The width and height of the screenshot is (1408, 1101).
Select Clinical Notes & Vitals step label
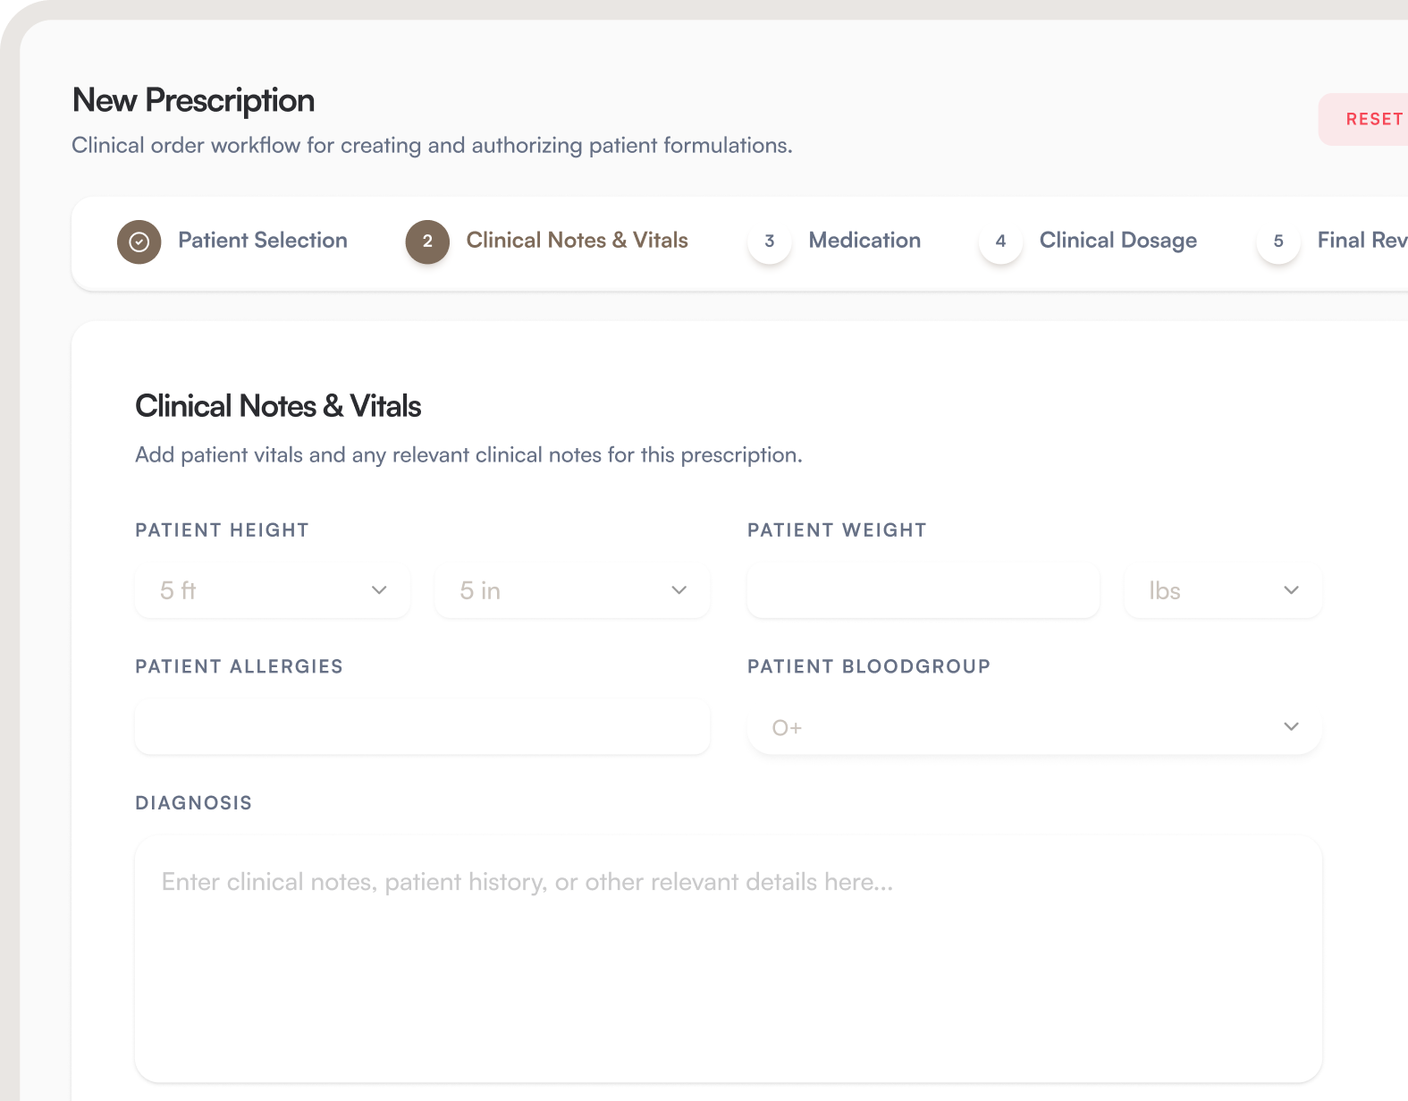pos(578,241)
